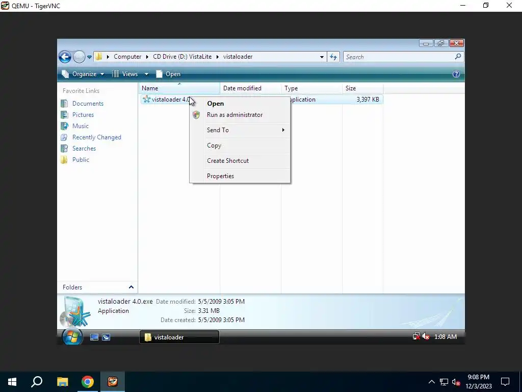The width and height of the screenshot is (522, 392).
Task: Select the vistaloader breadcrumb segment
Action: [238, 57]
